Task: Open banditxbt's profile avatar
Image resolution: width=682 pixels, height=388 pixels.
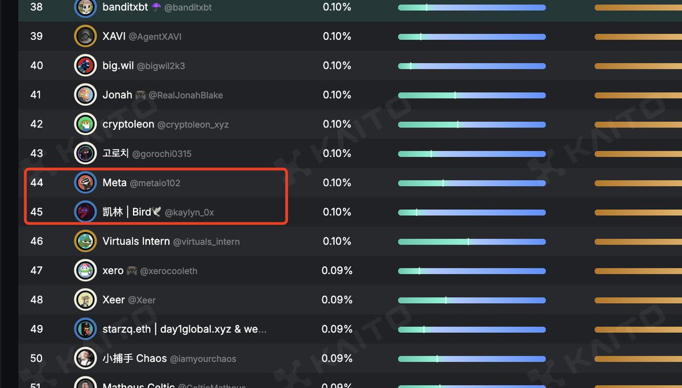Action: [x=85, y=7]
